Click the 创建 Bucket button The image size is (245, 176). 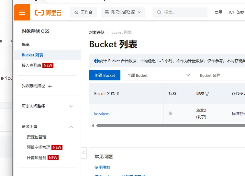105,75
